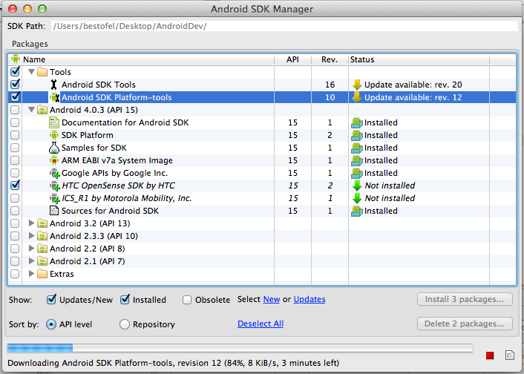The image size is (524, 374).
Task: Click the Documentation for Android SDK icon
Action: (53, 122)
